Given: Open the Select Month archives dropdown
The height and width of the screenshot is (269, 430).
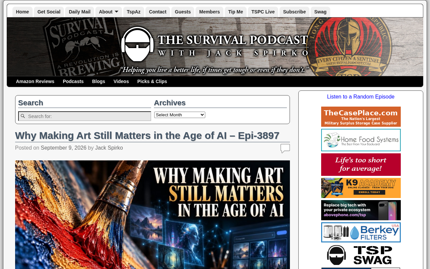Looking at the screenshot, I should pyautogui.click(x=180, y=115).
